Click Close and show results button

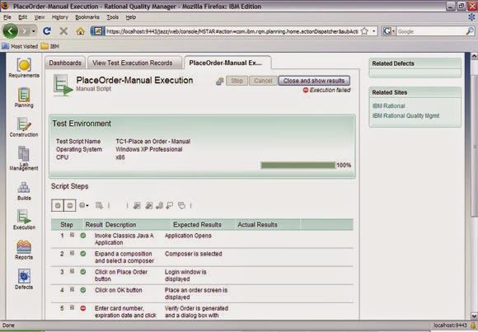314,81
